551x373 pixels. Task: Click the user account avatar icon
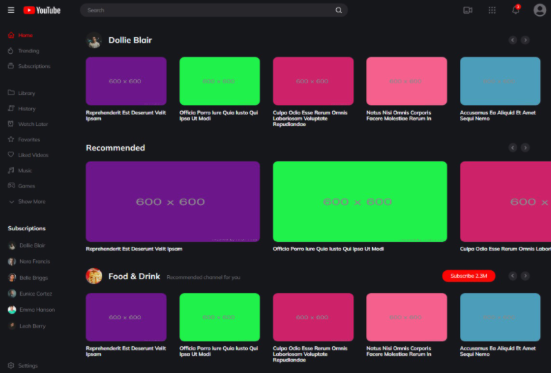[x=539, y=10]
